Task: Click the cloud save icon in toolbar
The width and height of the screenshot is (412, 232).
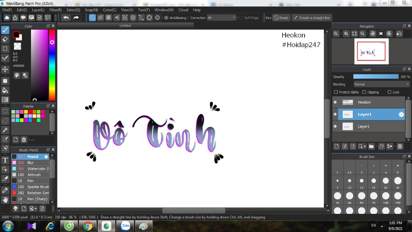Action: tap(7, 18)
